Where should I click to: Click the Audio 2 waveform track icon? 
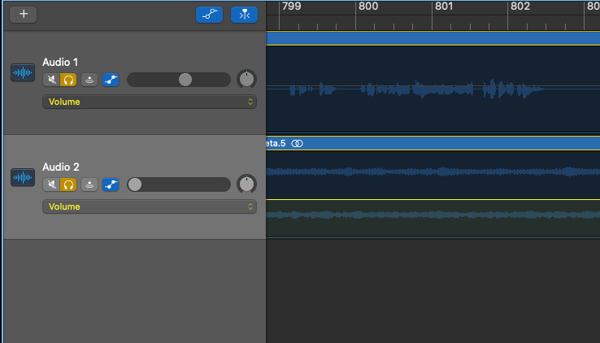pyautogui.click(x=23, y=177)
